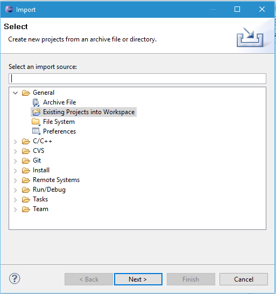Click the Existing Projects into Workspace icon
276x294 pixels.
36,112
